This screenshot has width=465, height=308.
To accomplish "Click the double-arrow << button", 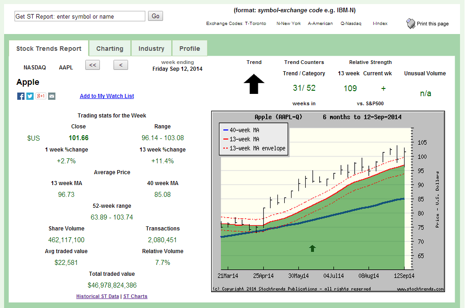I will tap(93, 65).
